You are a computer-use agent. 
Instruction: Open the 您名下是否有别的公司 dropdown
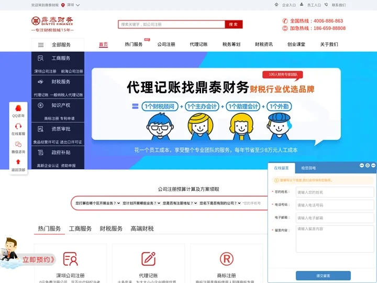tap(220, 203)
